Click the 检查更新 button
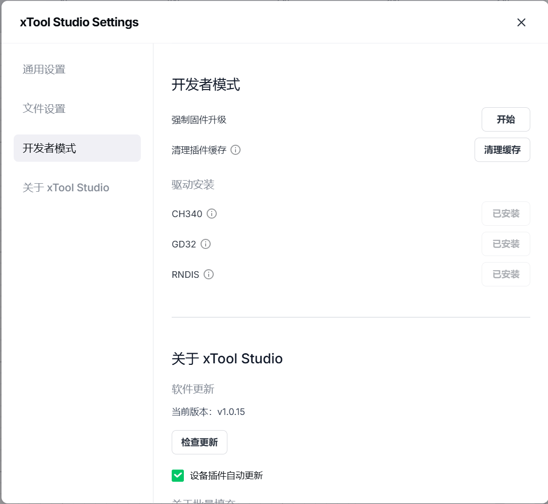 [200, 442]
